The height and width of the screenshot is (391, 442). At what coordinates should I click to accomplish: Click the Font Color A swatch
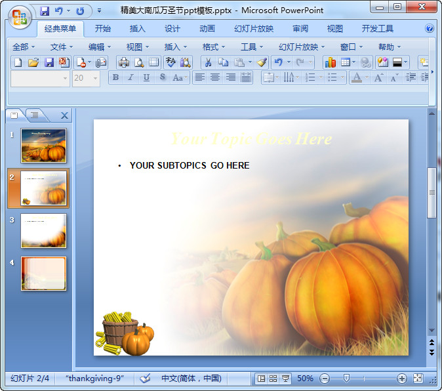(357, 77)
